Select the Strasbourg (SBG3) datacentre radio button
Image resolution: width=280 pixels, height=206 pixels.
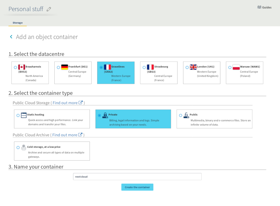144,67
